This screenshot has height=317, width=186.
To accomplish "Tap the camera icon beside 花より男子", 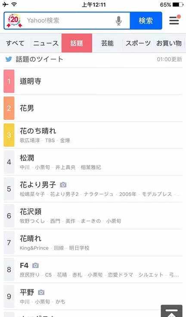I will 63,185.
